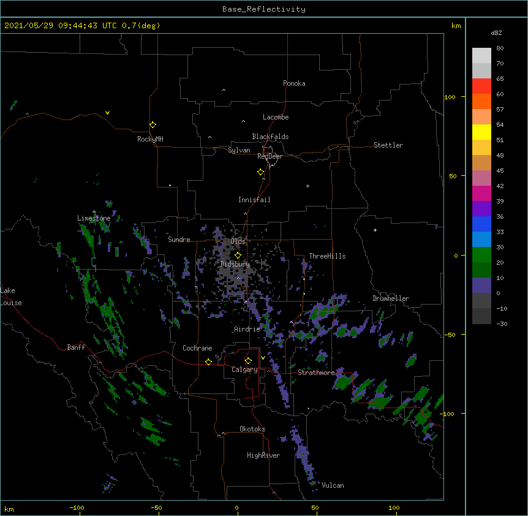Click the Calgary city label

click(244, 370)
